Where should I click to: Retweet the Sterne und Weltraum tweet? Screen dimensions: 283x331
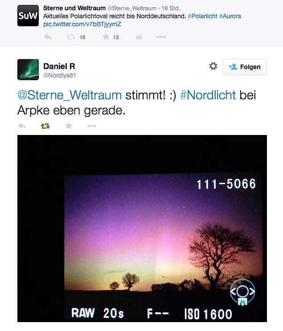tap(71, 37)
